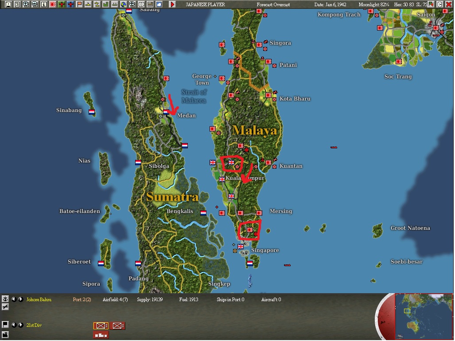This screenshot has height=341, width=455.
Task: Click the 'Date: Jan 6, 1942' text
Action: (330, 4)
